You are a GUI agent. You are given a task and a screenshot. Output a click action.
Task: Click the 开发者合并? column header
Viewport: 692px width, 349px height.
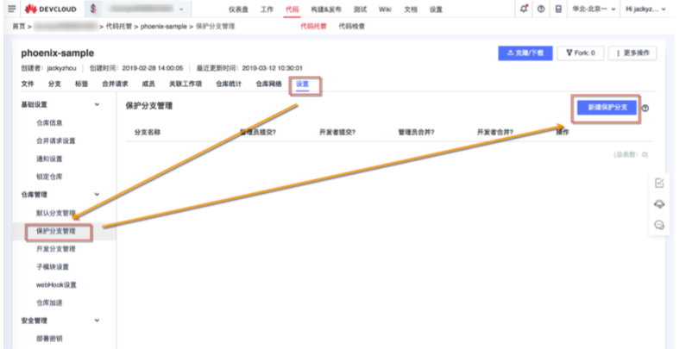click(495, 132)
